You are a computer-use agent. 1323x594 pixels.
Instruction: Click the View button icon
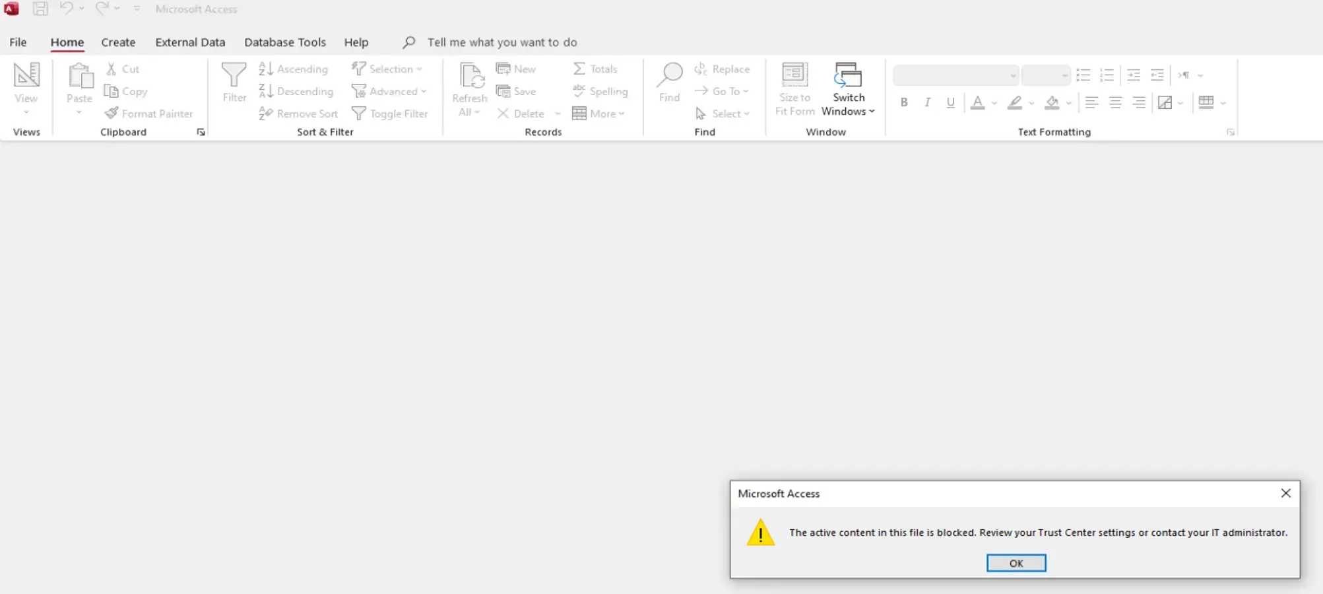click(26, 75)
